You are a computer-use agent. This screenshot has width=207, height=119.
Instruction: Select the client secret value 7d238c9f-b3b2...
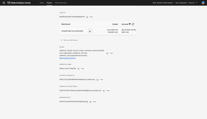coord(73,31)
